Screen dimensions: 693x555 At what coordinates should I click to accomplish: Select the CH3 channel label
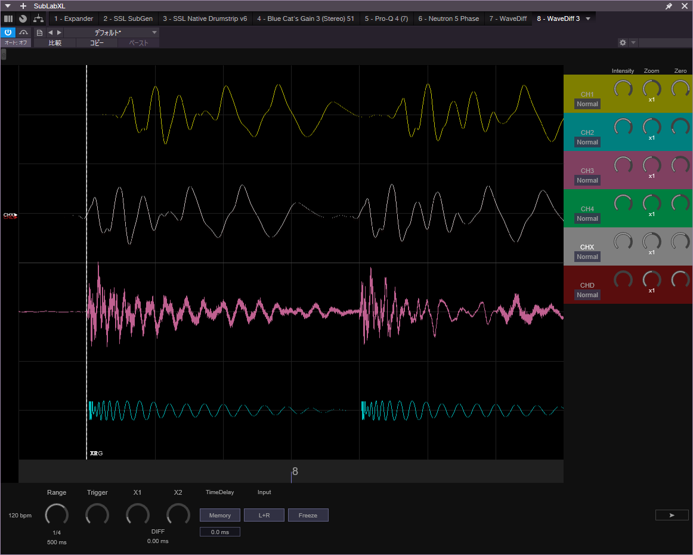pyautogui.click(x=587, y=170)
